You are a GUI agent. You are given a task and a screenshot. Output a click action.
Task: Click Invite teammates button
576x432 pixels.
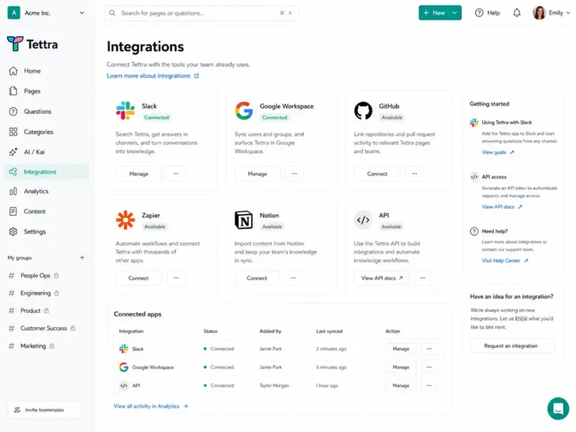click(x=44, y=409)
